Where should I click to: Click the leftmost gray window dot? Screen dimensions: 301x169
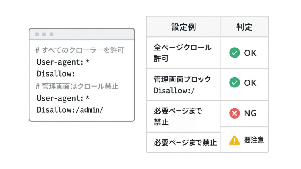[x=37, y=34]
